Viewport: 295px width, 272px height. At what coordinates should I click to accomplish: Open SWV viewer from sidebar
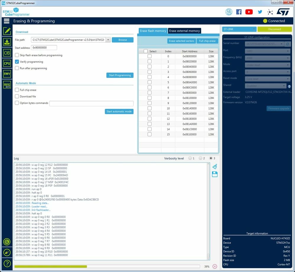click(x=7, y=74)
